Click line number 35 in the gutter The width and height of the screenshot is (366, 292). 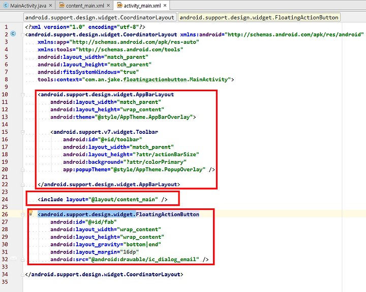[x=5, y=282]
